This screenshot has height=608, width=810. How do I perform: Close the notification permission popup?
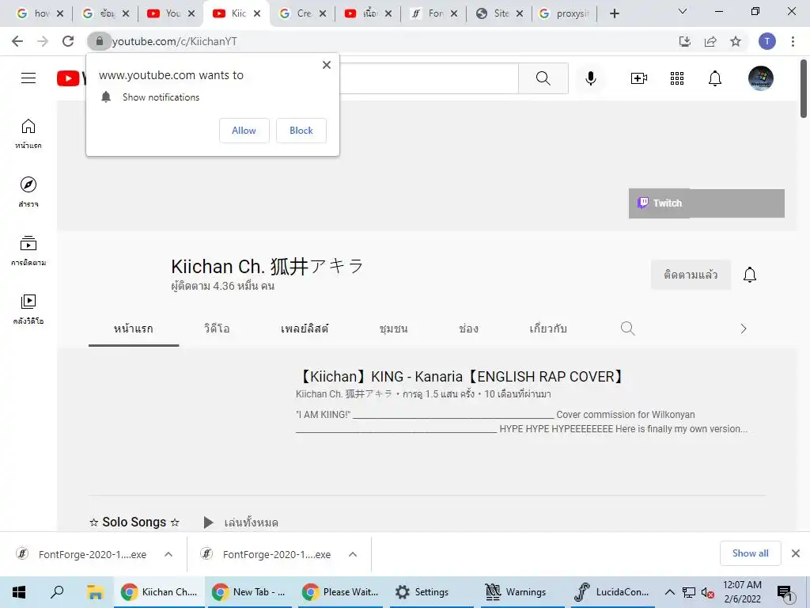coord(327,65)
